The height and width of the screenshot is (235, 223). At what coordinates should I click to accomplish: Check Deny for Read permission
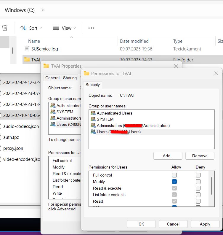[x=198, y=201]
